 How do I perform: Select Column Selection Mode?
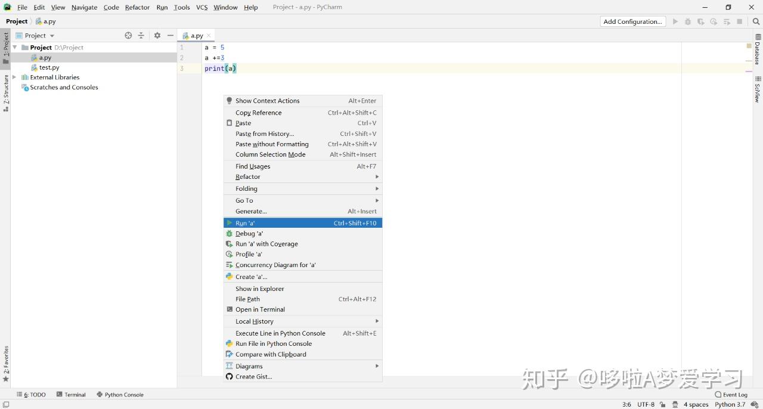[303, 154]
